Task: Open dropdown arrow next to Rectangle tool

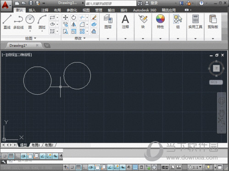Action: (57, 17)
